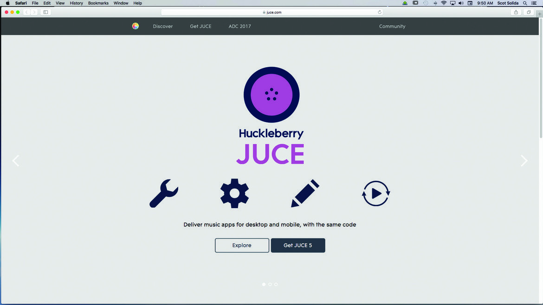This screenshot has width=543, height=305.
Task: Open the Apple menu
Action: [7, 3]
